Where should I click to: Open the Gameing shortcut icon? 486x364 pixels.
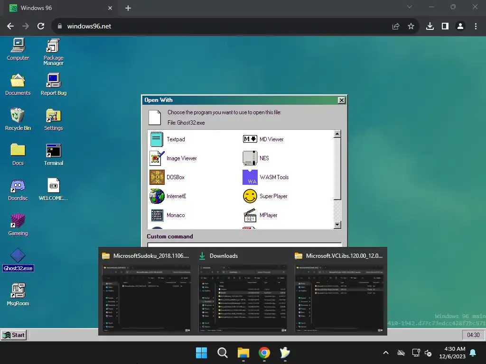(18, 225)
